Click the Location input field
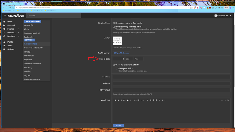The image size is (235, 132). (172, 77)
